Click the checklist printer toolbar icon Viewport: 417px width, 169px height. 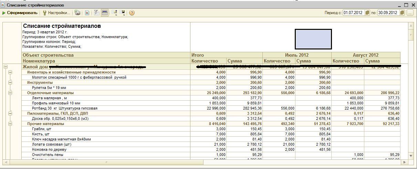tap(77, 13)
